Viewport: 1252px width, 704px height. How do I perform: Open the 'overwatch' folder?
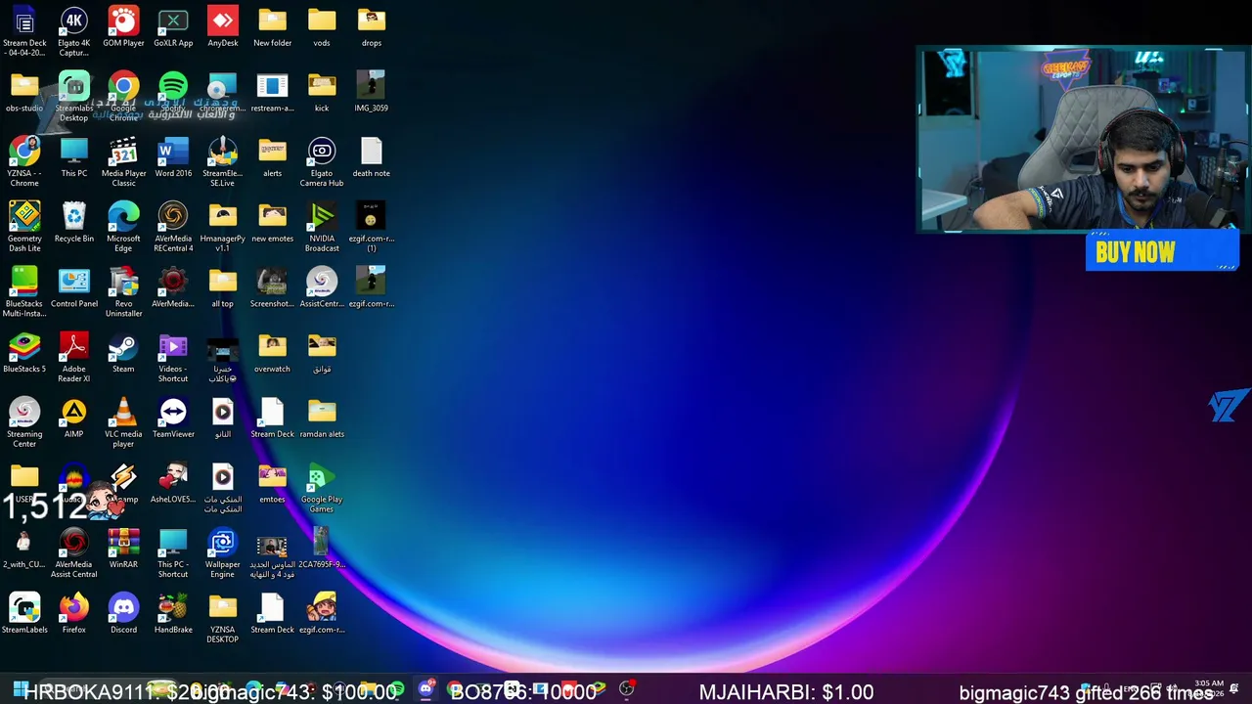tap(272, 353)
